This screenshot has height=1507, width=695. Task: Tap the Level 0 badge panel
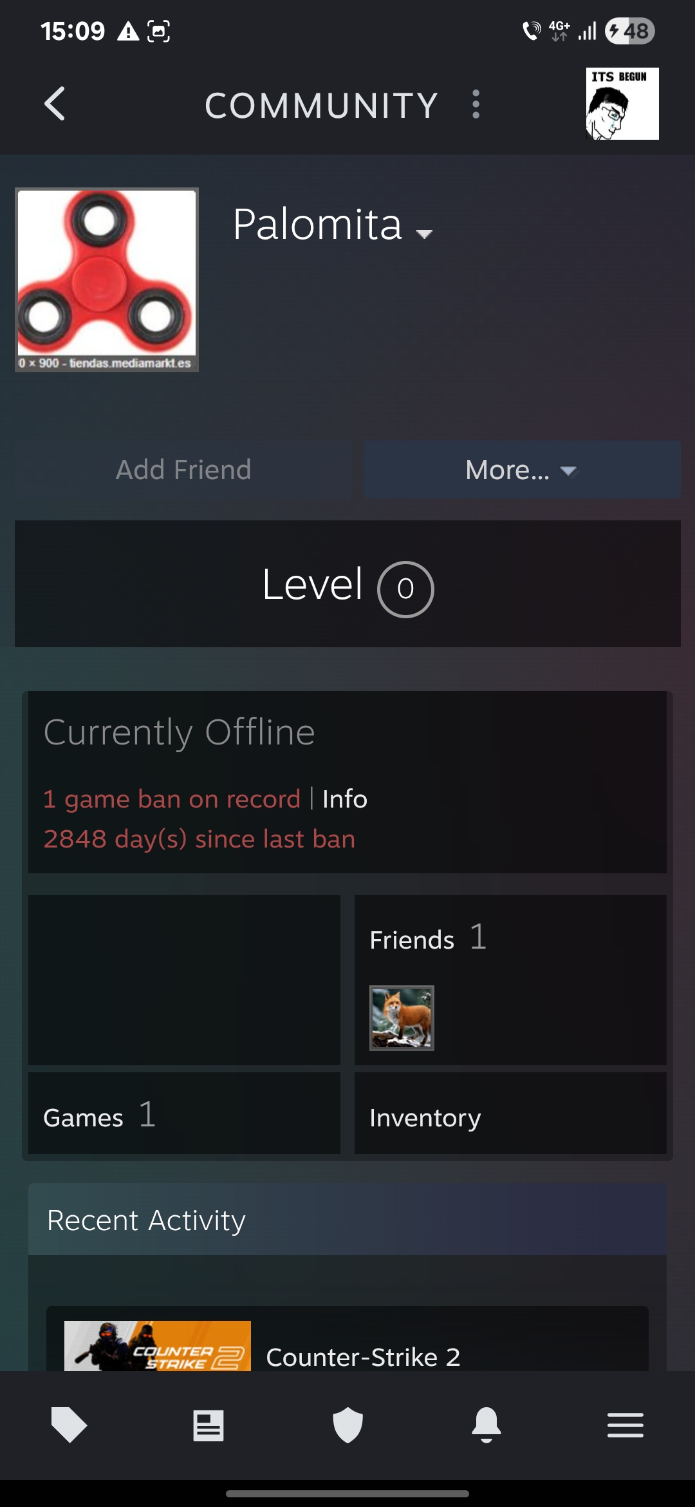(x=347, y=583)
